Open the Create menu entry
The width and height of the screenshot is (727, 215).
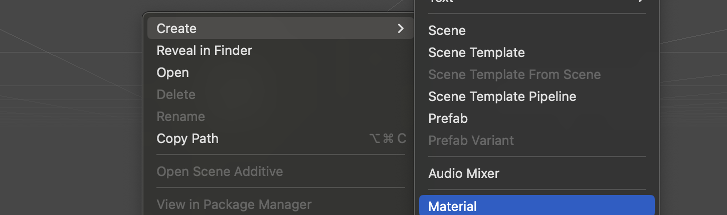[x=176, y=28]
